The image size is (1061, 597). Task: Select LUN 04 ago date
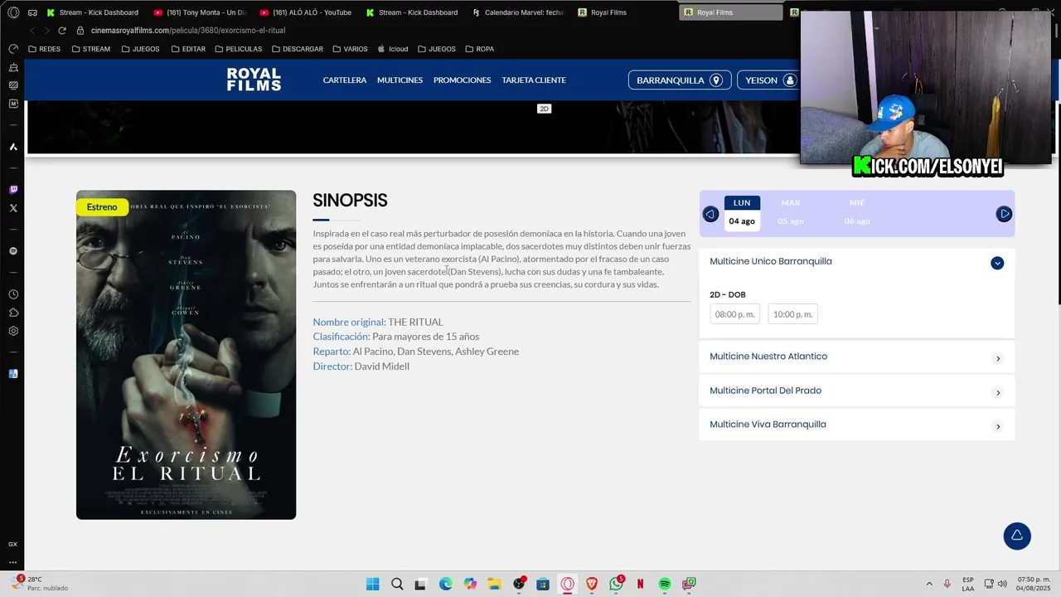click(x=742, y=213)
